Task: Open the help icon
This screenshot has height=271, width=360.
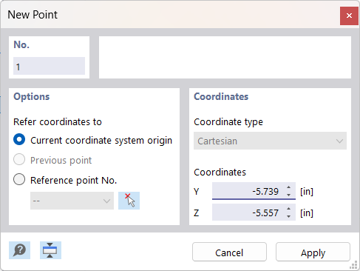Action: (x=19, y=250)
